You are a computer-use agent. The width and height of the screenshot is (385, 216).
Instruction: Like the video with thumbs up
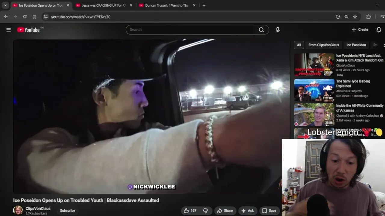pos(190,211)
